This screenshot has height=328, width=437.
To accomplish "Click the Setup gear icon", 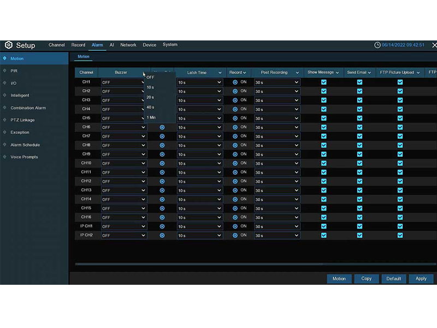I will pyautogui.click(x=9, y=45).
